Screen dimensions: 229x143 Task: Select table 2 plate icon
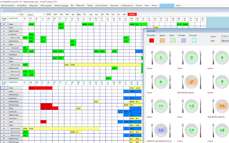click(191, 58)
